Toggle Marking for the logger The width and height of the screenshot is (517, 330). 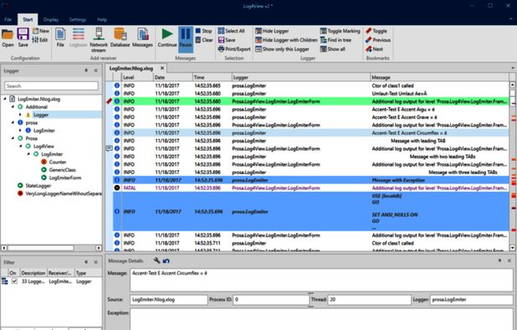pyautogui.click(x=340, y=31)
